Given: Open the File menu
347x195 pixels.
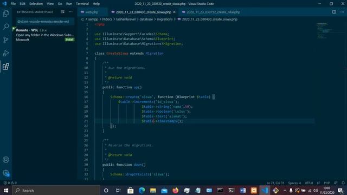Looking at the screenshot, I should pyautogui.click(x=13, y=4).
